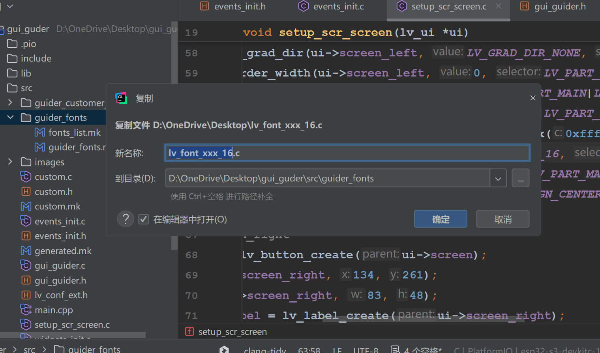
Task: Collapse the guider_fonts folder
Action: click(x=10, y=117)
